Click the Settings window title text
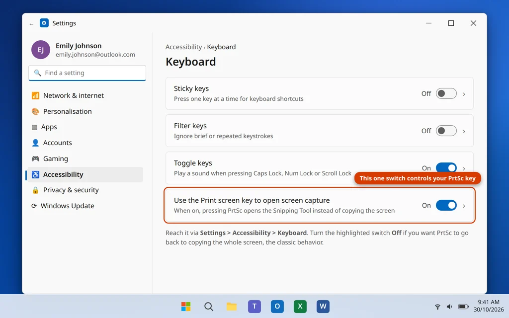The height and width of the screenshot is (318, 509). pos(64,23)
